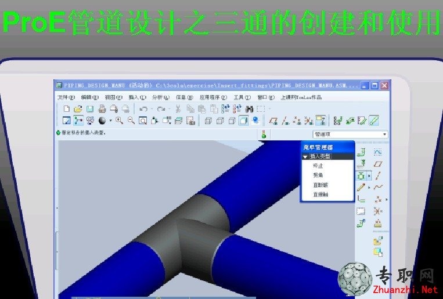Screen dimensions: 443x299
Task: Expand the flyout arrow beside the pencil icon
Action: coord(369,187)
